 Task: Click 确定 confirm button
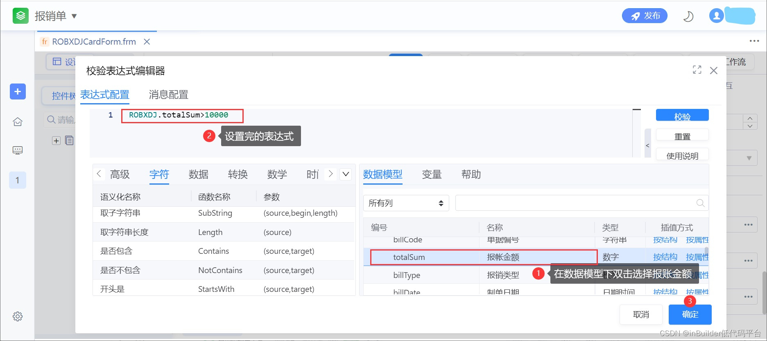tap(690, 314)
